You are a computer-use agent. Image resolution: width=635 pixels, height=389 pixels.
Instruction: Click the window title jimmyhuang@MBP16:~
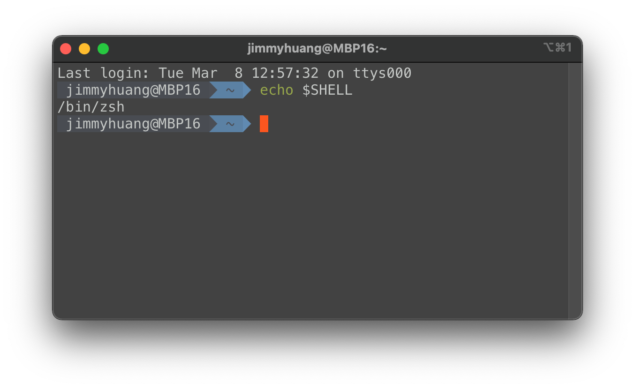tap(317, 48)
